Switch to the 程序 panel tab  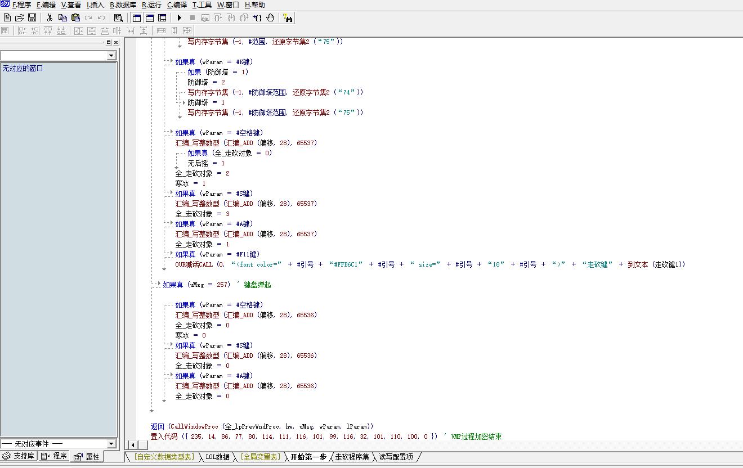(x=54, y=456)
